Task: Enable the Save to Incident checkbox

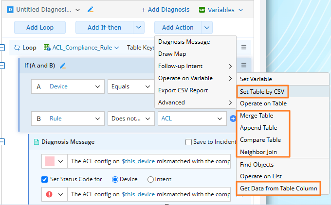Action: (189, 142)
